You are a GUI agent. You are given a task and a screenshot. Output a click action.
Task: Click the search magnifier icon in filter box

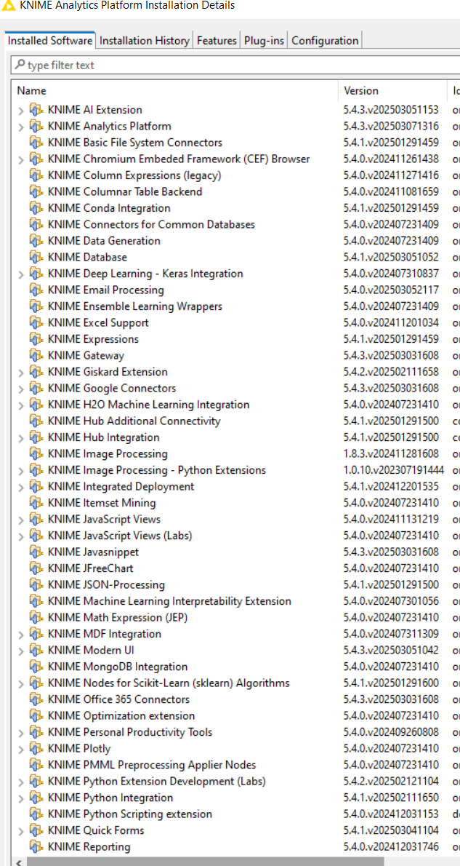coord(20,65)
